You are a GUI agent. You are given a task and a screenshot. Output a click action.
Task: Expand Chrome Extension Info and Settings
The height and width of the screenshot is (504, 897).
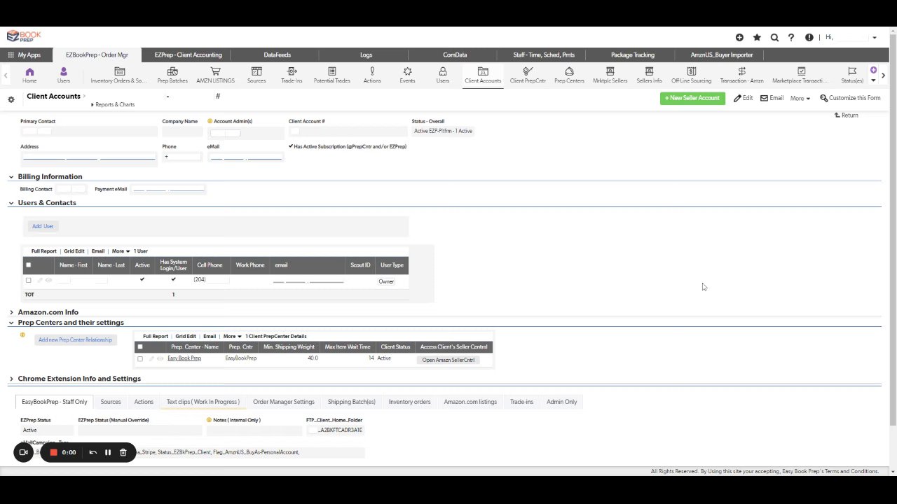[11, 379]
